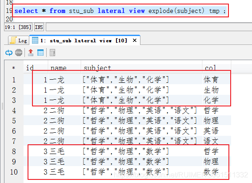Click the asterisk select-all grid corner
252x183 pixels.
tap(14, 68)
